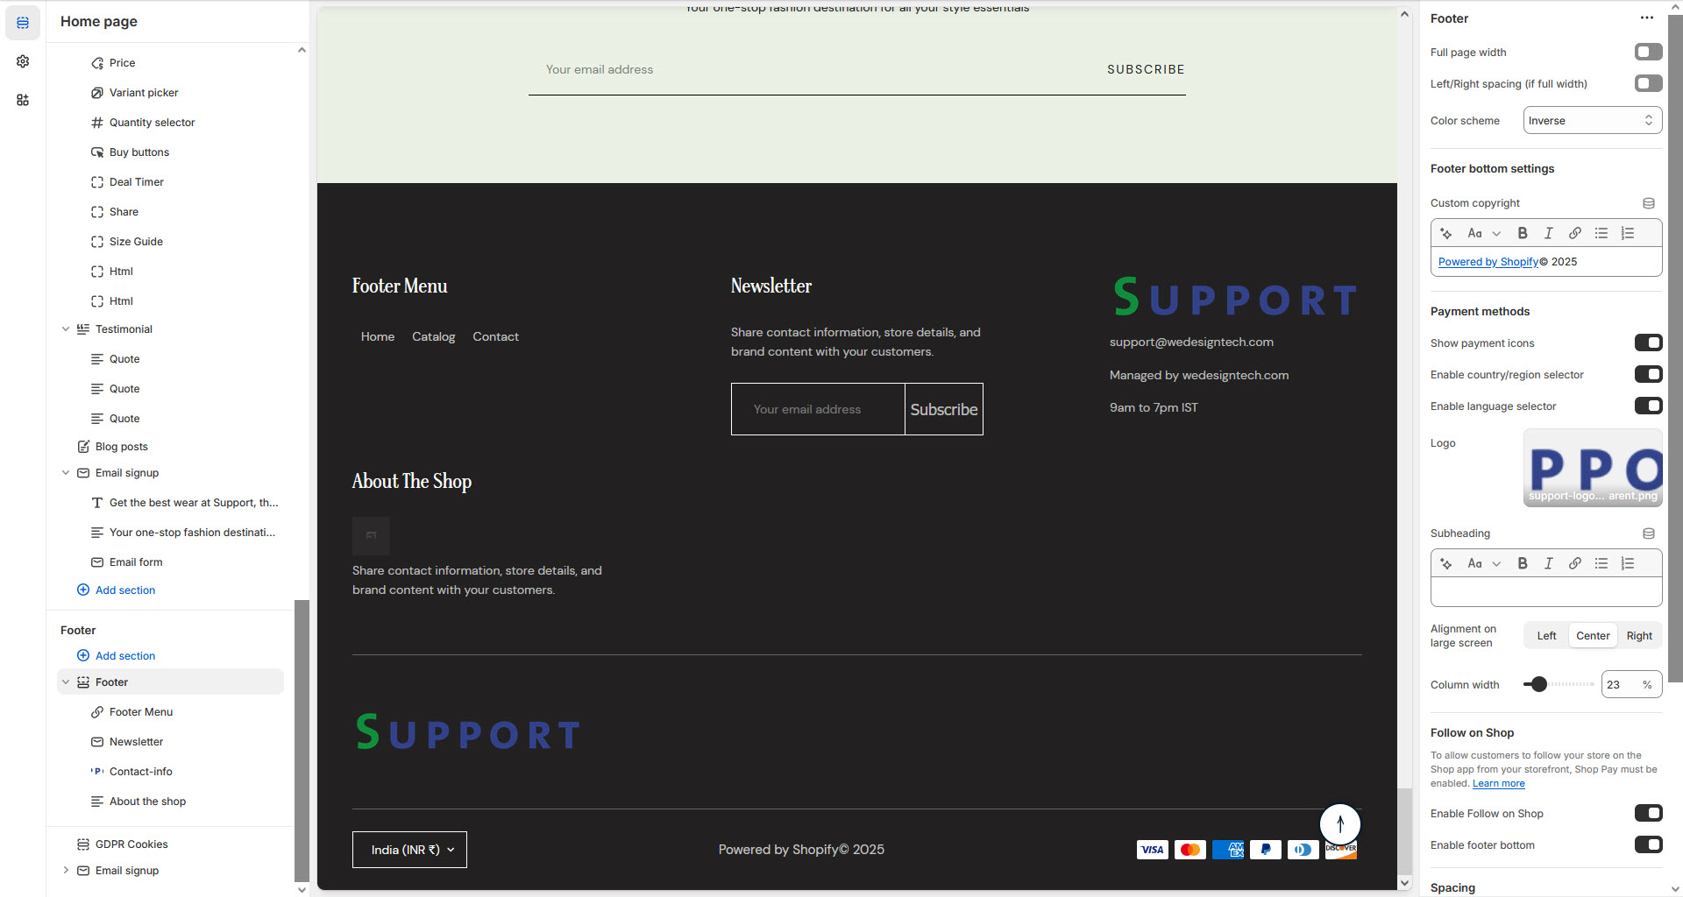Click dynamic source icon beside Custom copyright

(1648, 203)
